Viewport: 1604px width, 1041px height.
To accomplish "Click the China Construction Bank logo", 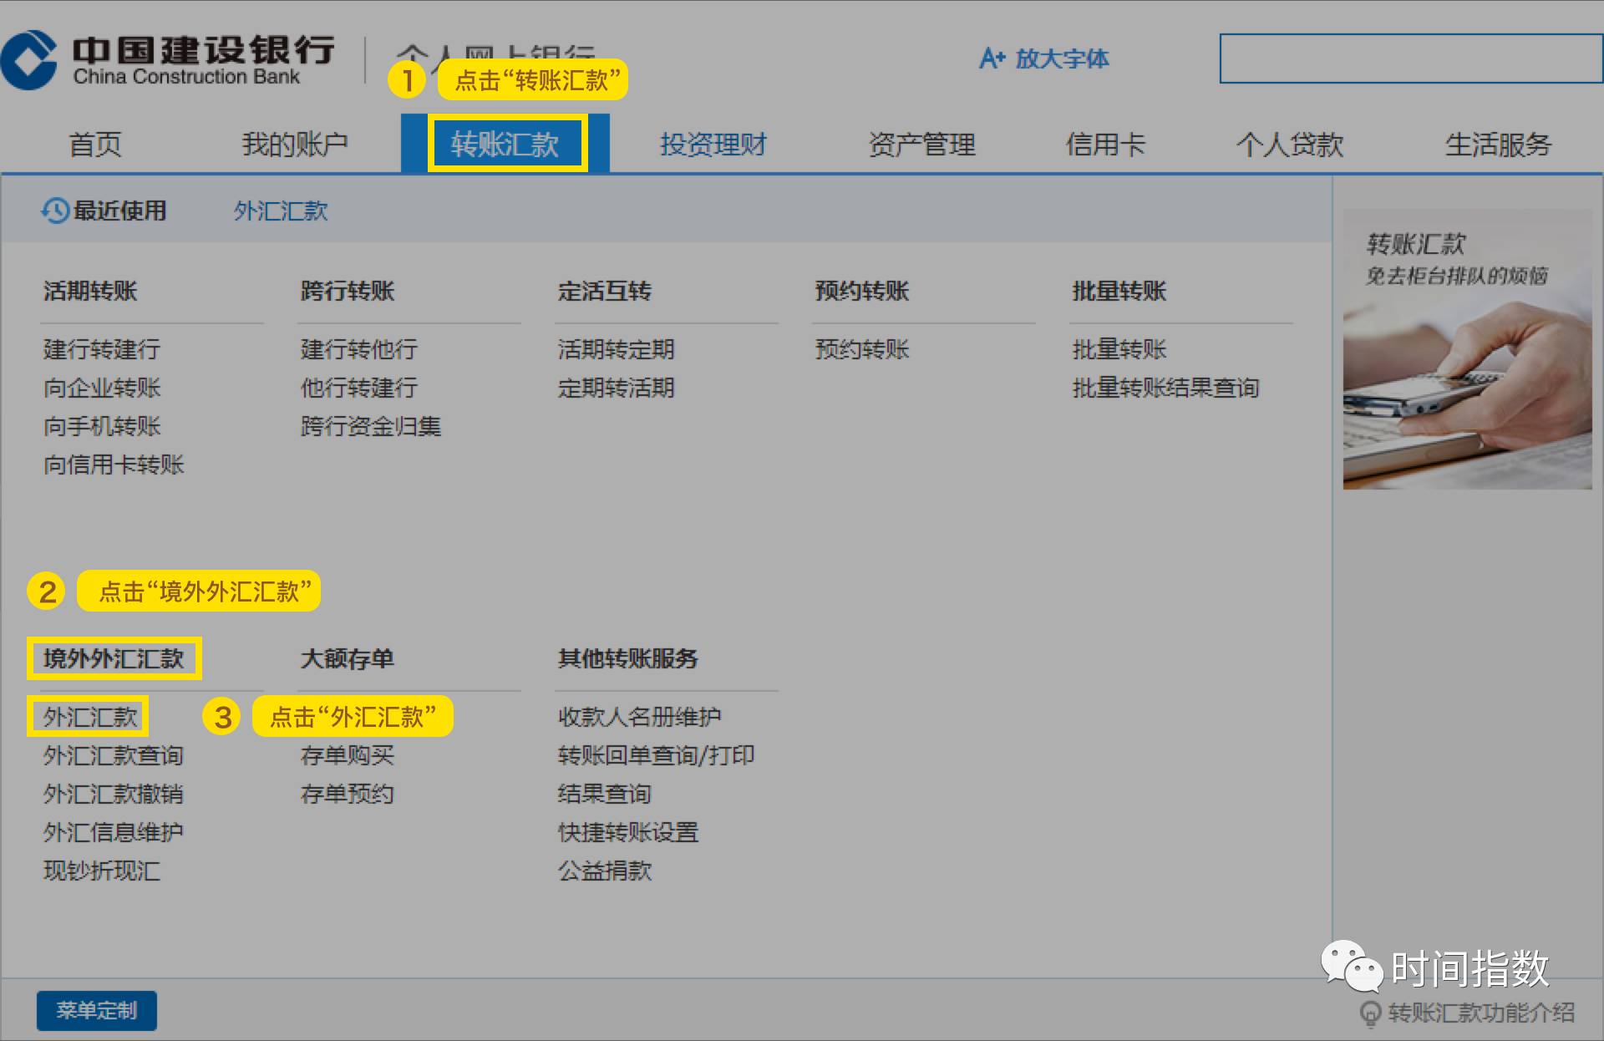I will tap(30, 60).
